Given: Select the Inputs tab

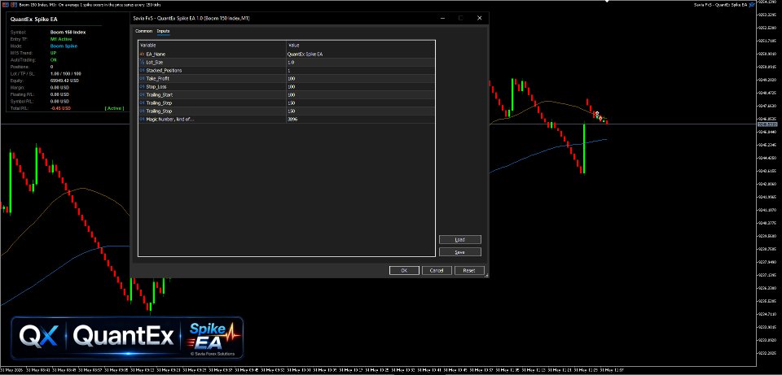Looking at the screenshot, I should [163, 31].
